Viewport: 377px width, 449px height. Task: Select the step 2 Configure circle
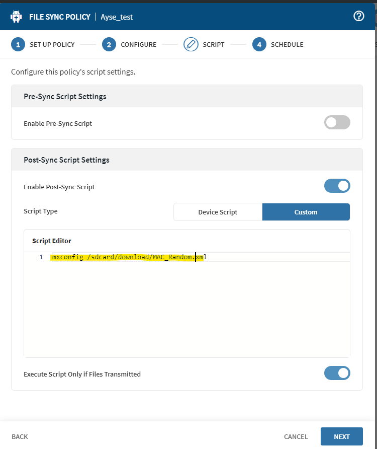tap(109, 45)
